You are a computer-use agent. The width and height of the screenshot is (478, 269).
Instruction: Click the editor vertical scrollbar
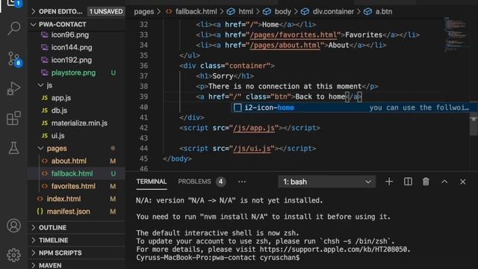point(474,125)
